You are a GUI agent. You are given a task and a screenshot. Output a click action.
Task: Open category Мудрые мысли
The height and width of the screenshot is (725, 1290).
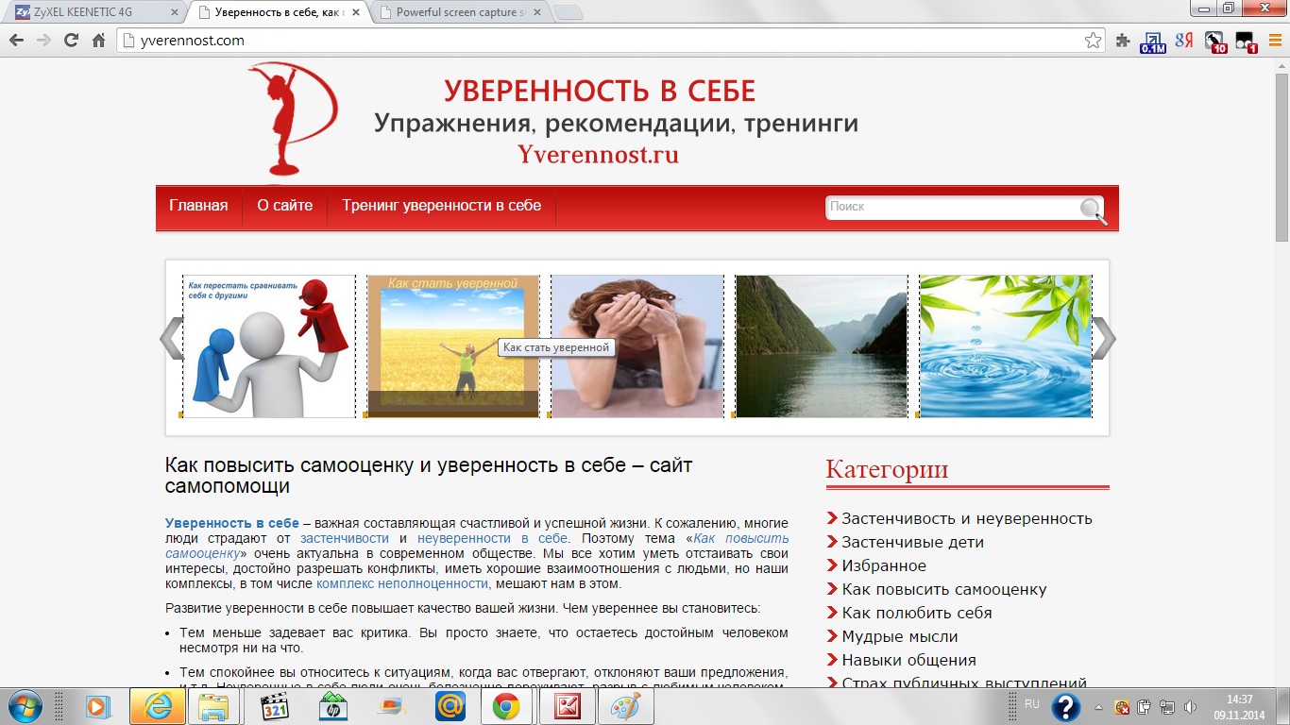(900, 636)
